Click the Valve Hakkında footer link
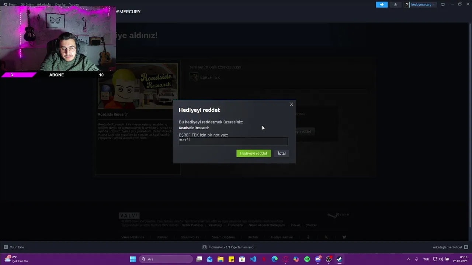The width and height of the screenshot is (472, 265). (x=133, y=237)
